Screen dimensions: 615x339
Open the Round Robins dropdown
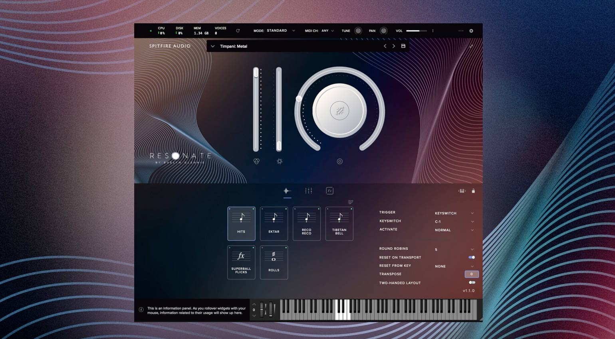pos(454,250)
